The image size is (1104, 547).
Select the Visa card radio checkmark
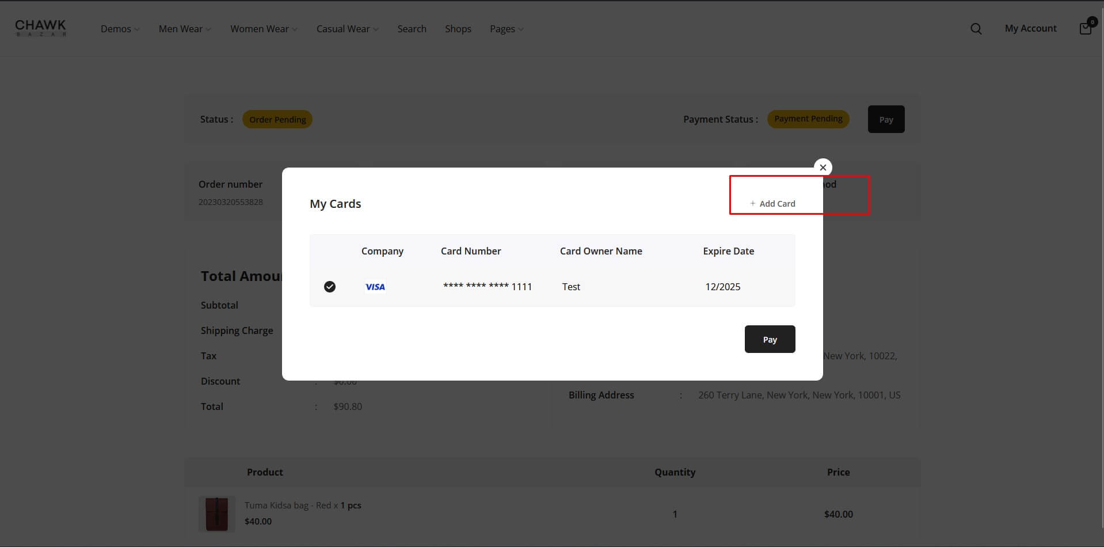[x=330, y=287]
